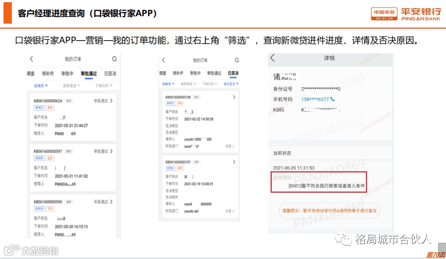Tap orange tag on order KB061600000107
This screenshot has height=259, width=446.
(180, 168)
